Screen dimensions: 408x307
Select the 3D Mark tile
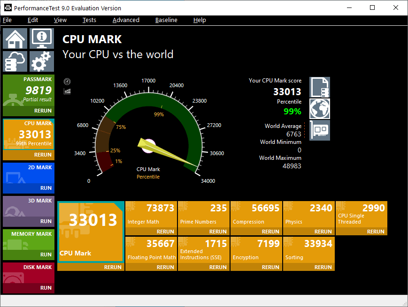pos(29,206)
